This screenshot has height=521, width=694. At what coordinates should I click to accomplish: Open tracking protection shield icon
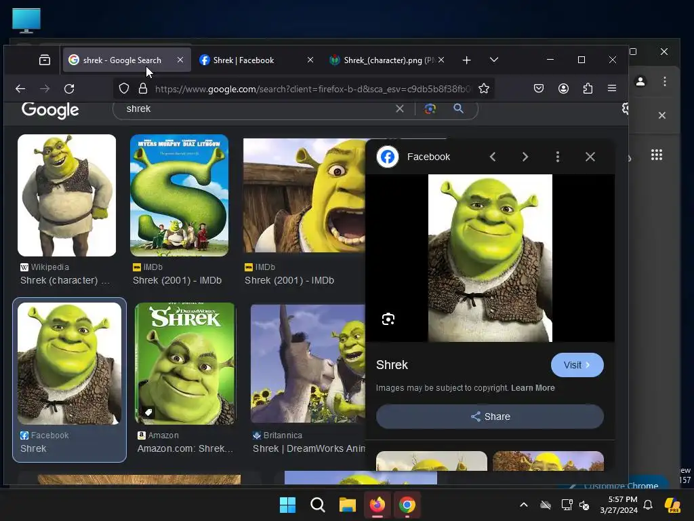[x=124, y=89]
